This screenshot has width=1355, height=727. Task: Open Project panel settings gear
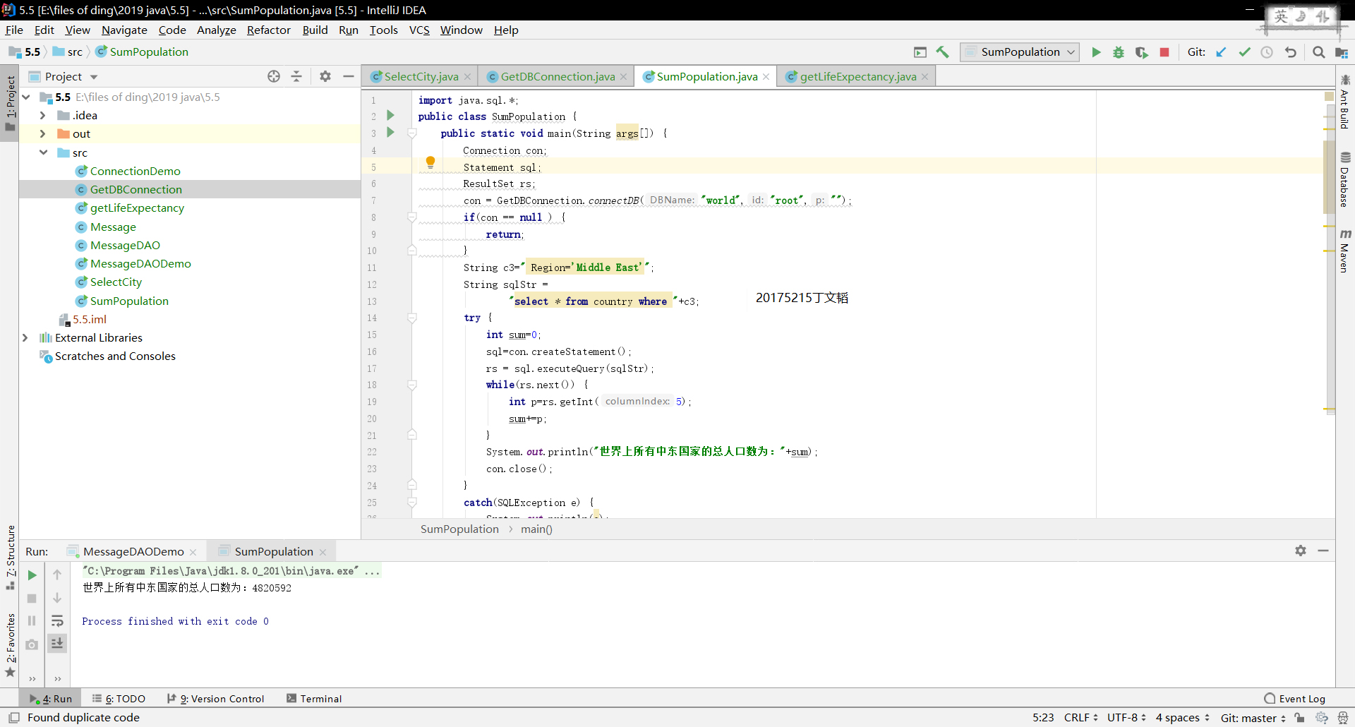(x=325, y=76)
